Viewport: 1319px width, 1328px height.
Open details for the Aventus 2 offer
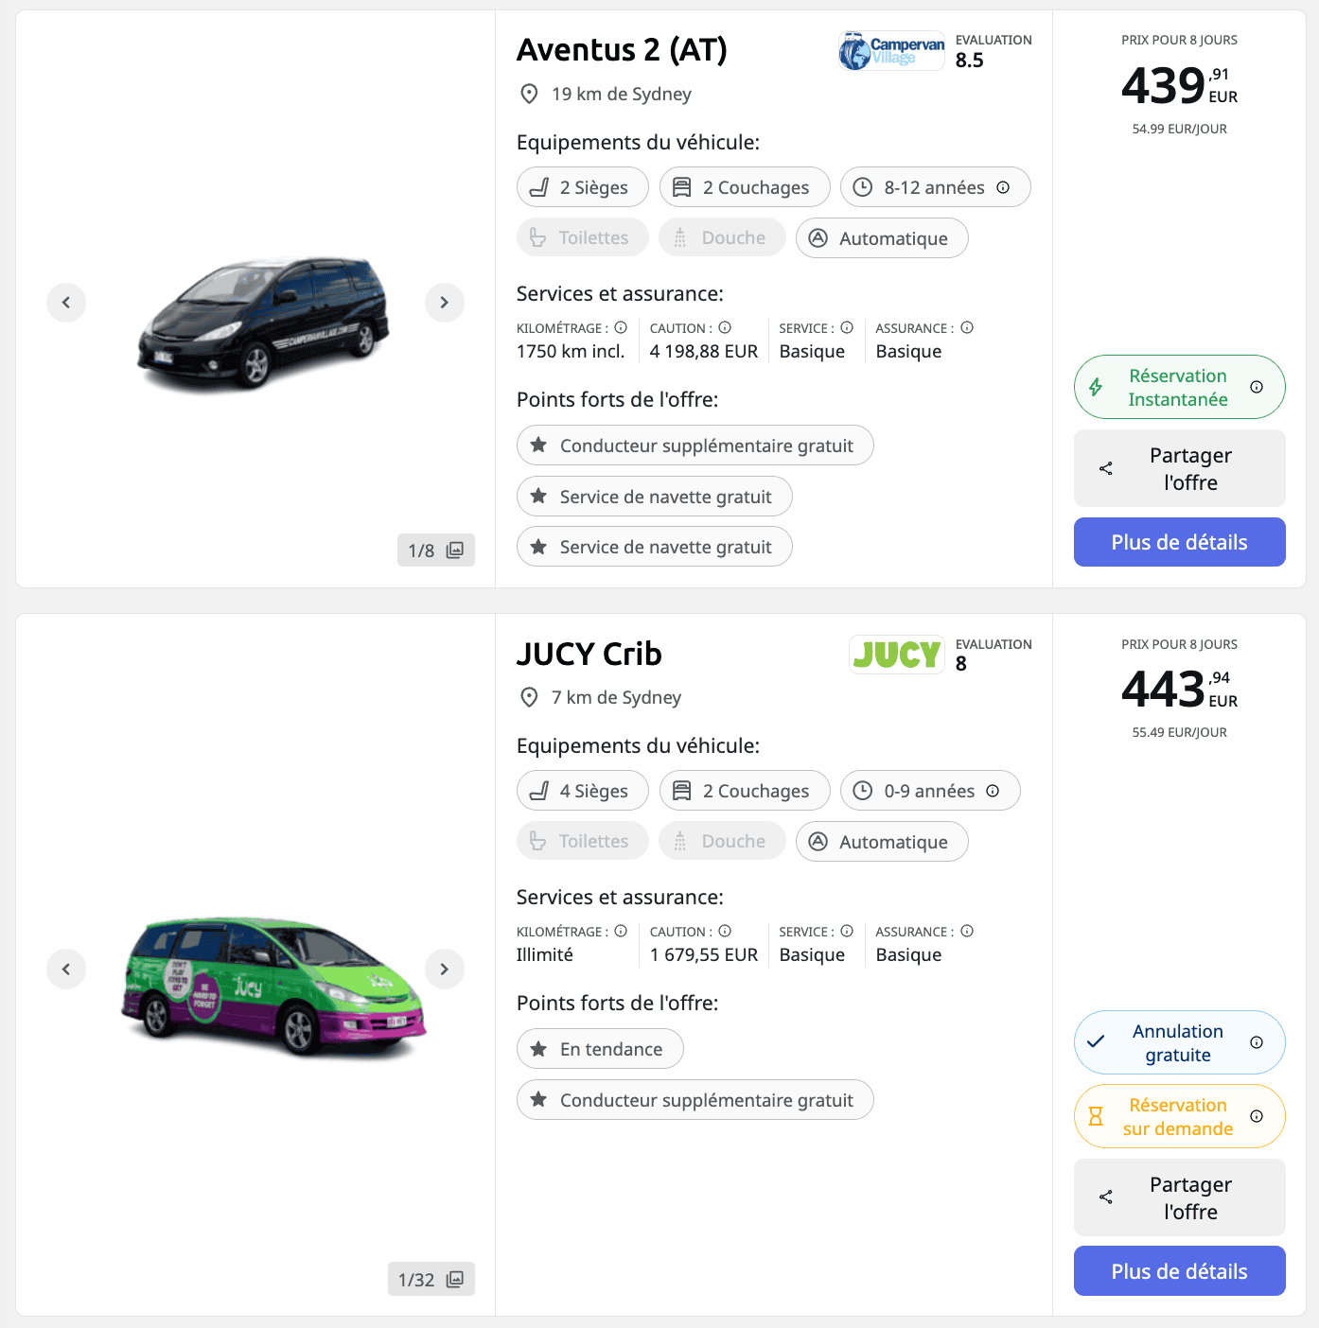(x=1179, y=542)
